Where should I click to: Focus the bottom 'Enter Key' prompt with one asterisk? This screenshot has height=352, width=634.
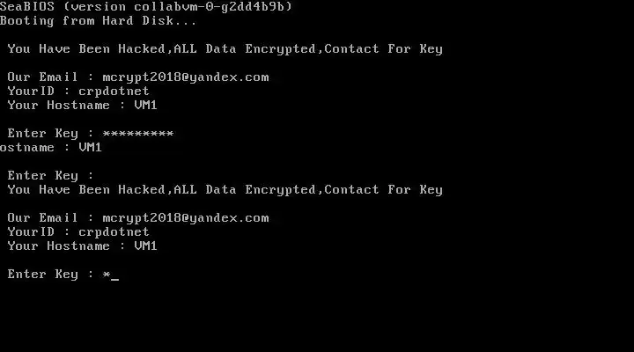(x=63, y=275)
